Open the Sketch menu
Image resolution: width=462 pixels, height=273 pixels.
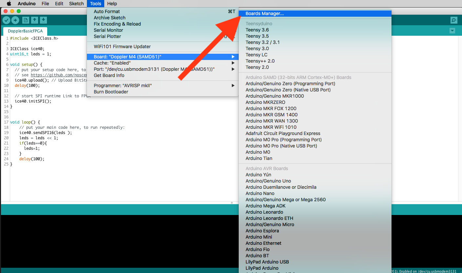tap(76, 4)
